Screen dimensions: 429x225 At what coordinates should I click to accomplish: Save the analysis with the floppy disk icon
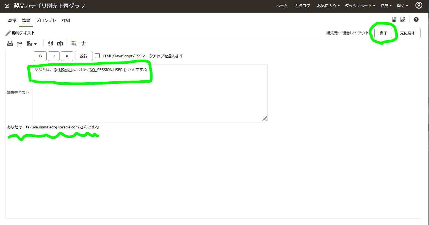click(394, 19)
